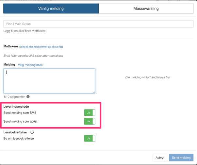Screen dimensions: 197x165
Task: Click the 1/10 segmenter counter text
Action: coord(14,97)
